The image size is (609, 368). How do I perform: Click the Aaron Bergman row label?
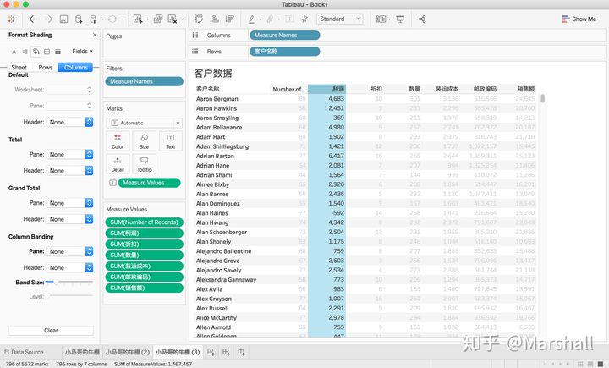coord(217,99)
